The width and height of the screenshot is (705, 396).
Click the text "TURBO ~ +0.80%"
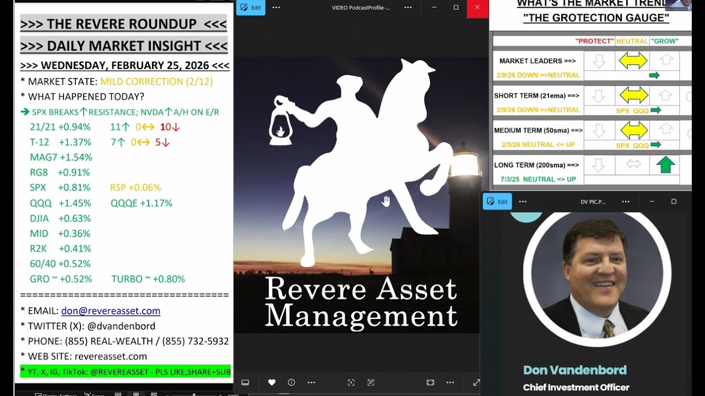click(148, 279)
